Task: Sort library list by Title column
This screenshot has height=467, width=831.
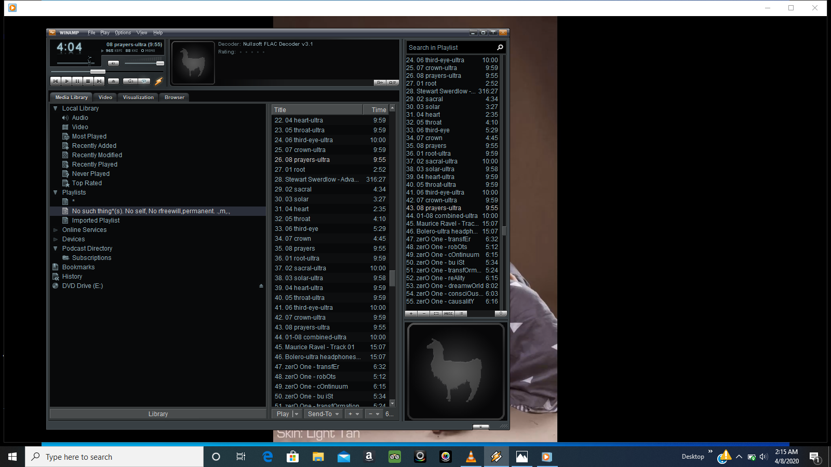Action: (x=317, y=109)
